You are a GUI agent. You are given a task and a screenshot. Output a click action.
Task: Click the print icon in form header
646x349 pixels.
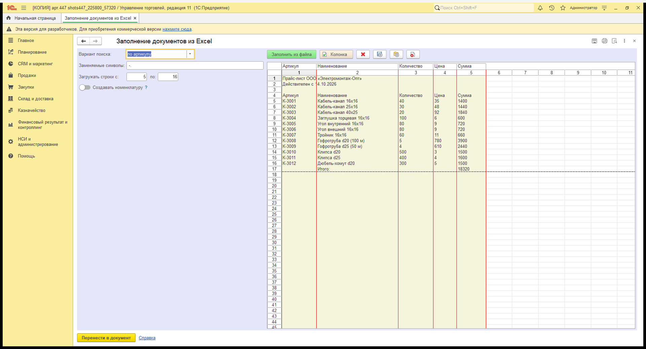point(605,41)
